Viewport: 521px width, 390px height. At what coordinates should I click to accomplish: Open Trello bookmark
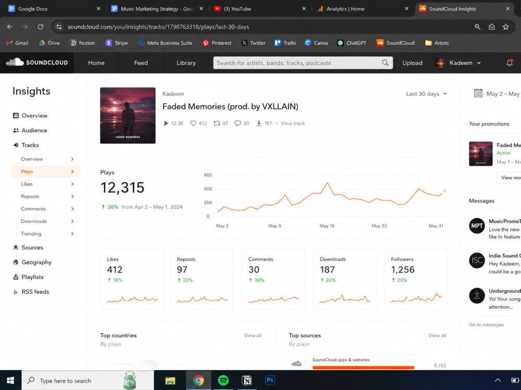(x=285, y=43)
